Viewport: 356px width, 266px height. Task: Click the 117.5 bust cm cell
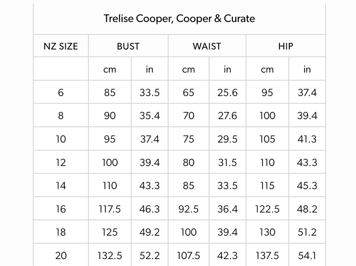click(x=110, y=209)
